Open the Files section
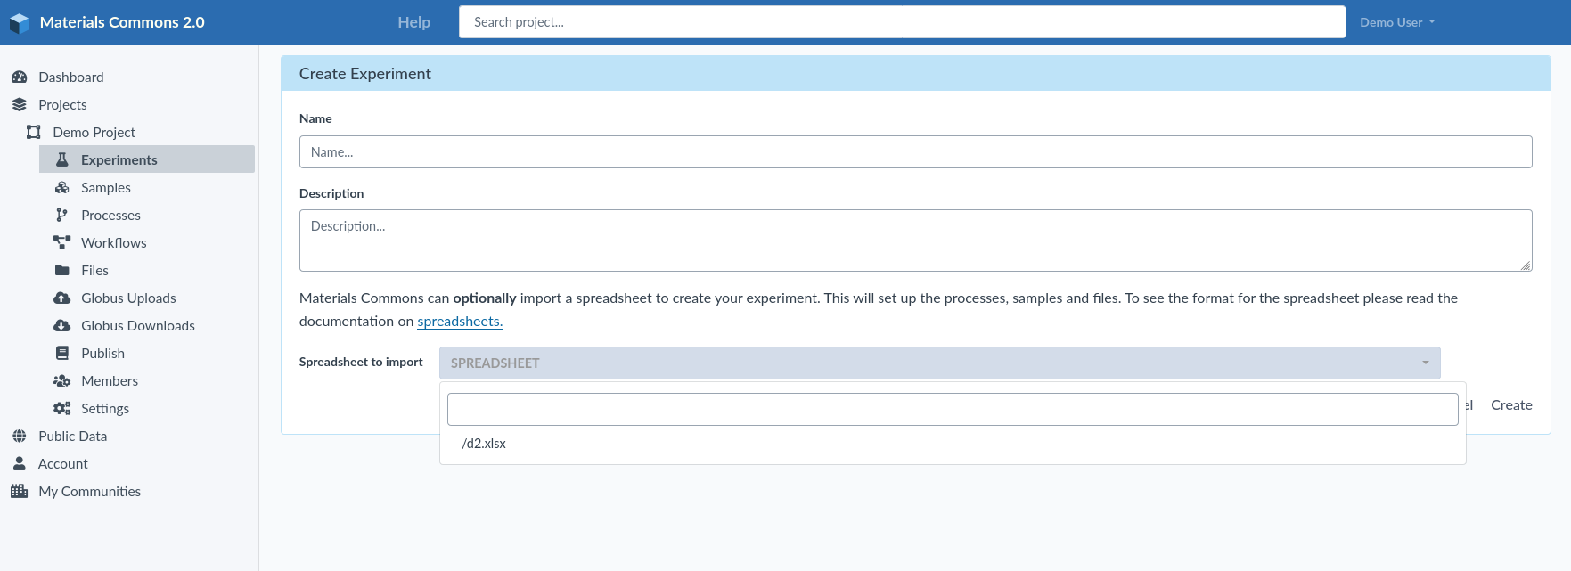The height and width of the screenshot is (571, 1571). click(94, 271)
